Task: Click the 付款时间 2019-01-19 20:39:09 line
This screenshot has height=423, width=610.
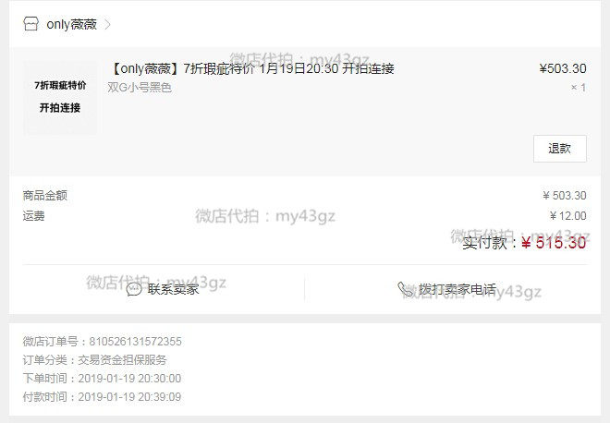Action: pyautogui.click(x=102, y=397)
